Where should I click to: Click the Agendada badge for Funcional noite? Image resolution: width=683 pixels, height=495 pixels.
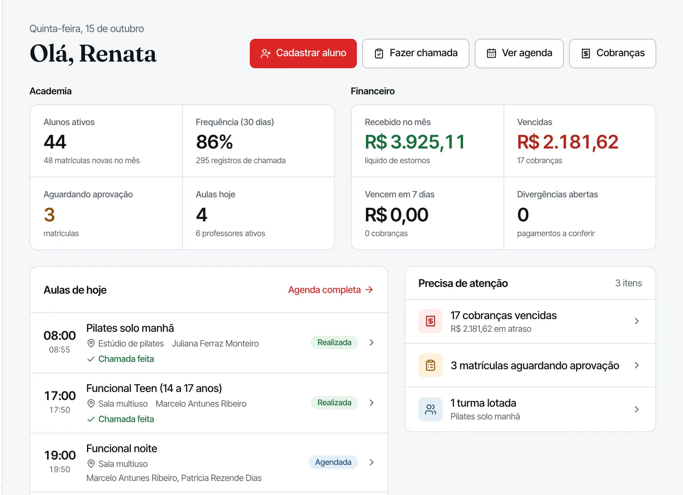pyautogui.click(x=333, y=462)
